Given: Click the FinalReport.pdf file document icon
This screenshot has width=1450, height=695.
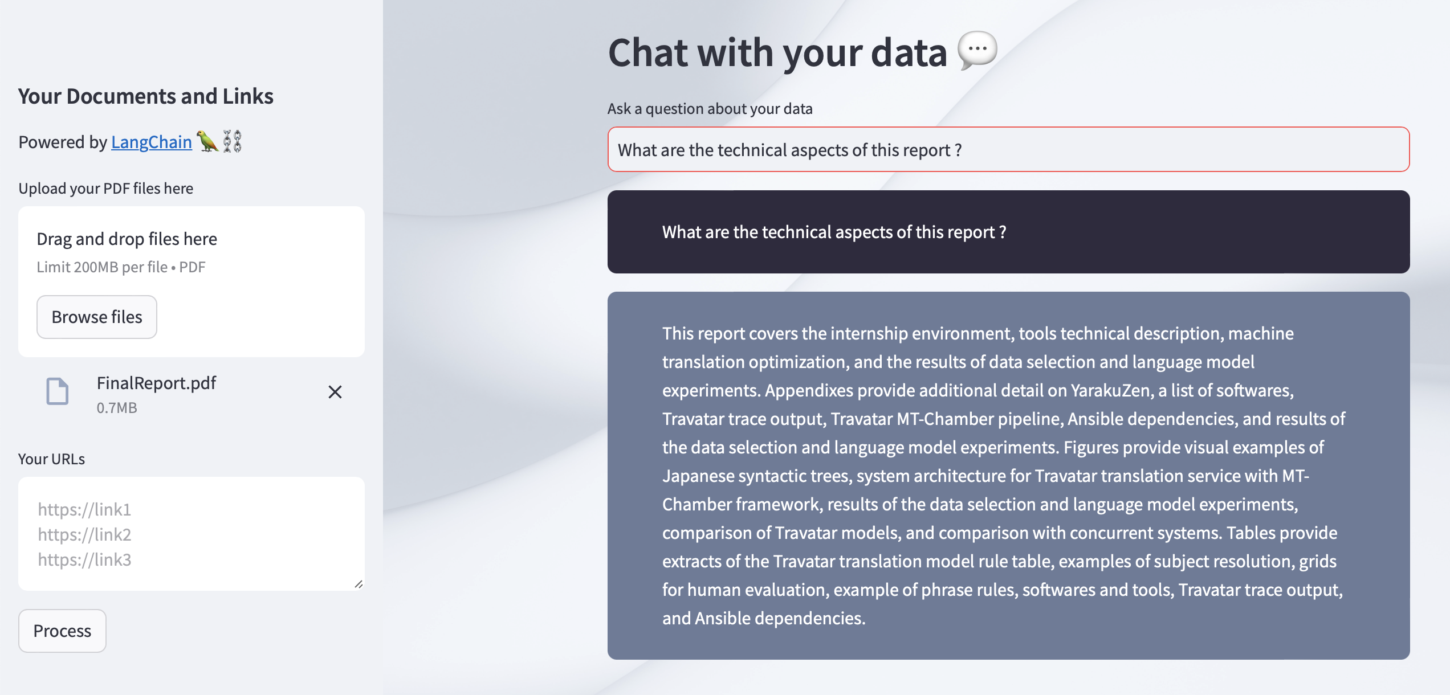Looking at the screenshot, I should pos(57,392).
